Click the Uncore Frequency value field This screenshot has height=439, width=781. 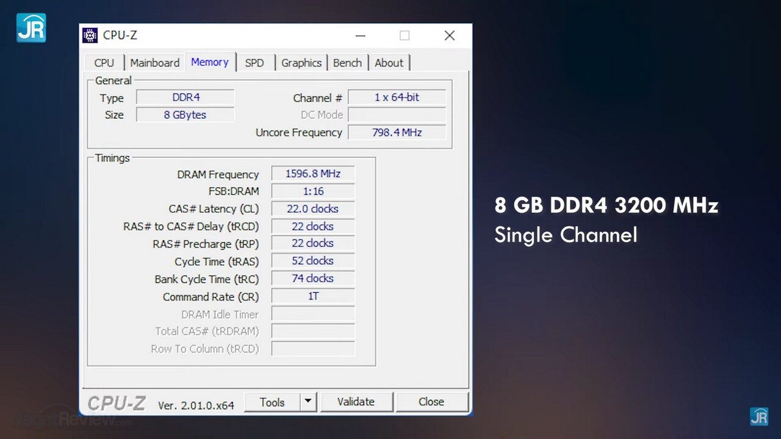pyautogui.click(x=397, y=132)
